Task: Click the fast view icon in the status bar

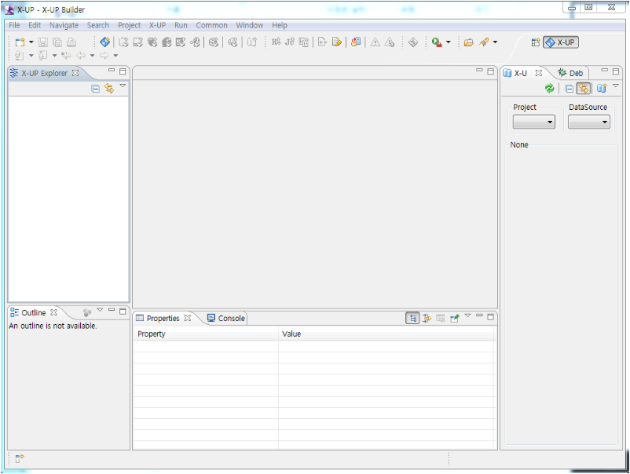Action: [20, 458]
